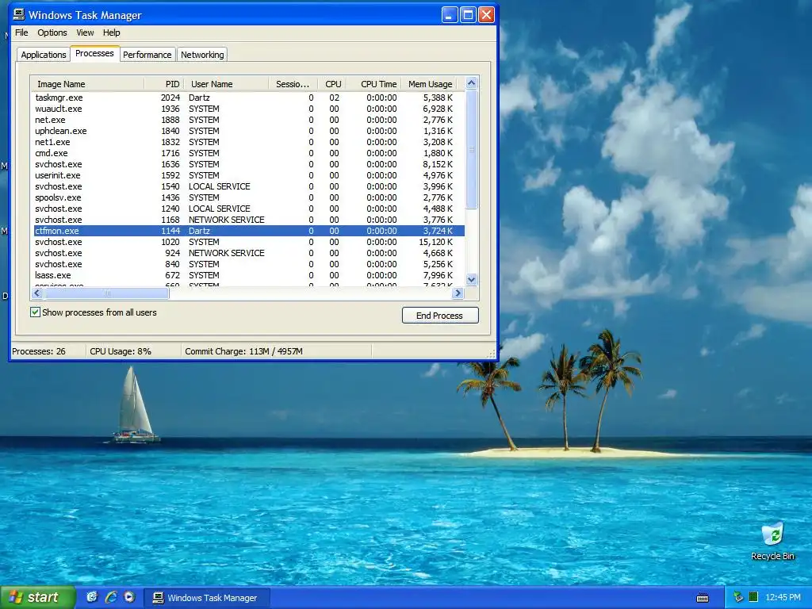
Task: Open the Recycle Bin desktop icon
Action: pyautogui.click(x=772, y=541)
